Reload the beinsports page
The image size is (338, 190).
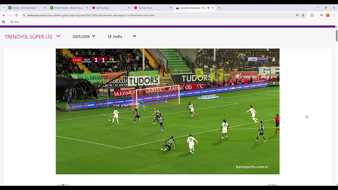16,15
